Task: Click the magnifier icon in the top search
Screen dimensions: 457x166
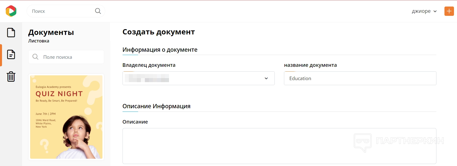Action: click(98, 11)
